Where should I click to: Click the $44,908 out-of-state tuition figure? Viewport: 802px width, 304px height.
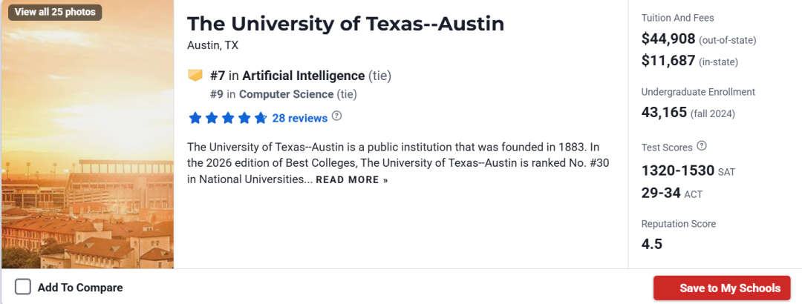tap(668, 39)
